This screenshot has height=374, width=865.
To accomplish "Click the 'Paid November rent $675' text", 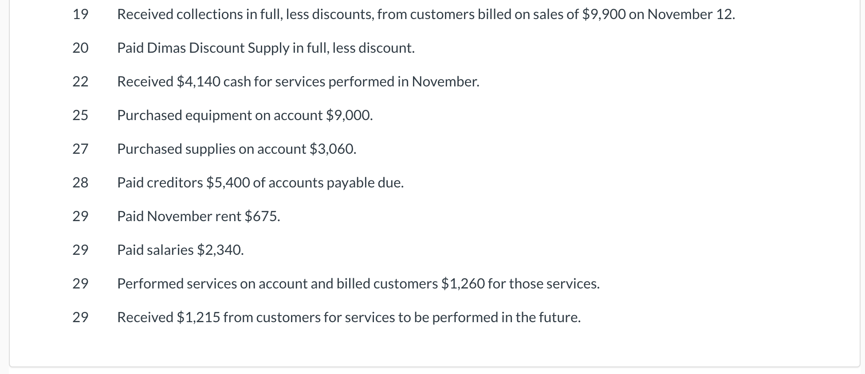I will [x=198, y=216].
